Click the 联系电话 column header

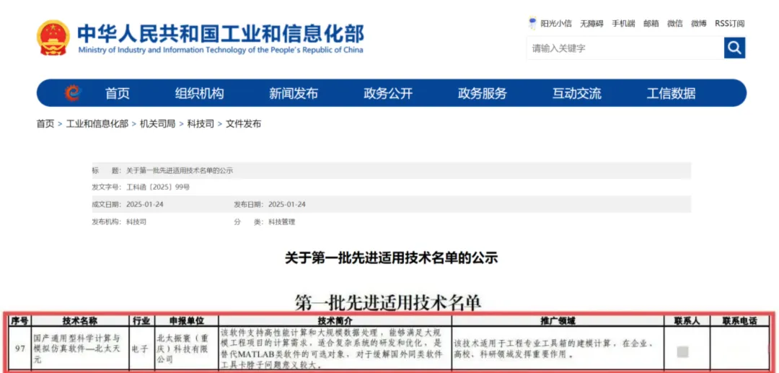pyautogui.click(x=739, y=321)
